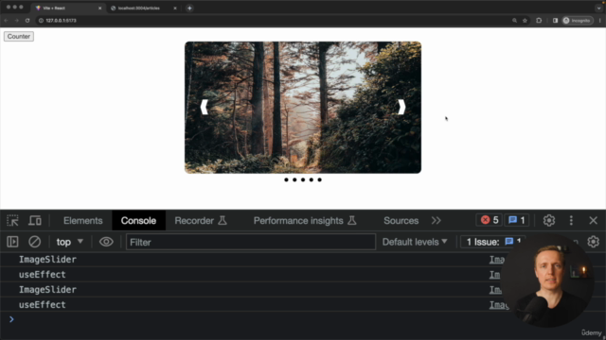Click the 1 Issue indicator
Viewport: 606px width, 340px height.
pyautogui.click(x=493, y=242)
